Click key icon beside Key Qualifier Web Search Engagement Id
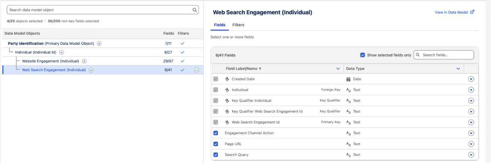 [227, 111]
